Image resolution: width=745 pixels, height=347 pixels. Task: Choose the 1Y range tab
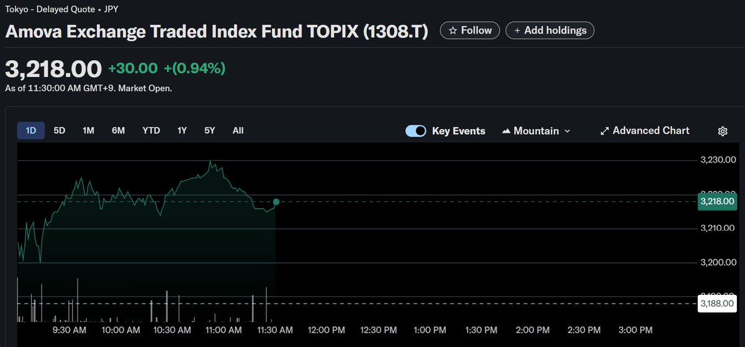[182, 130]
